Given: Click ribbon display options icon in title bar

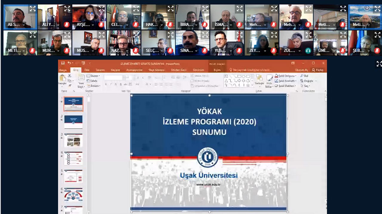Looking at the screenshot, I should tap(293, 63).
